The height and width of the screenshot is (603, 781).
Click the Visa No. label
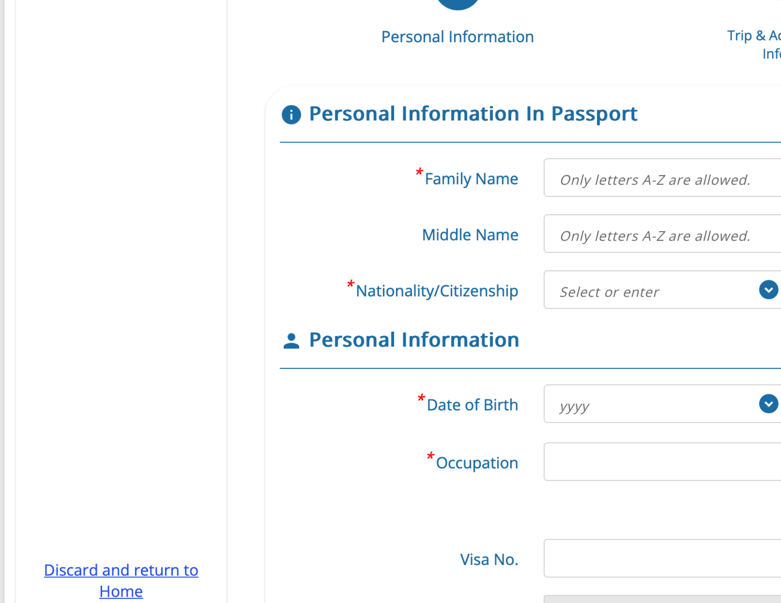tap(489, 560)
